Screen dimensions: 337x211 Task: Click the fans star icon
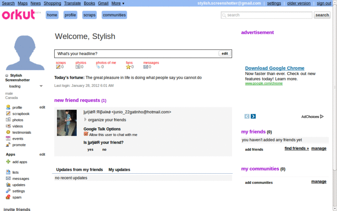pyautogui.click(x=128, y=67)
